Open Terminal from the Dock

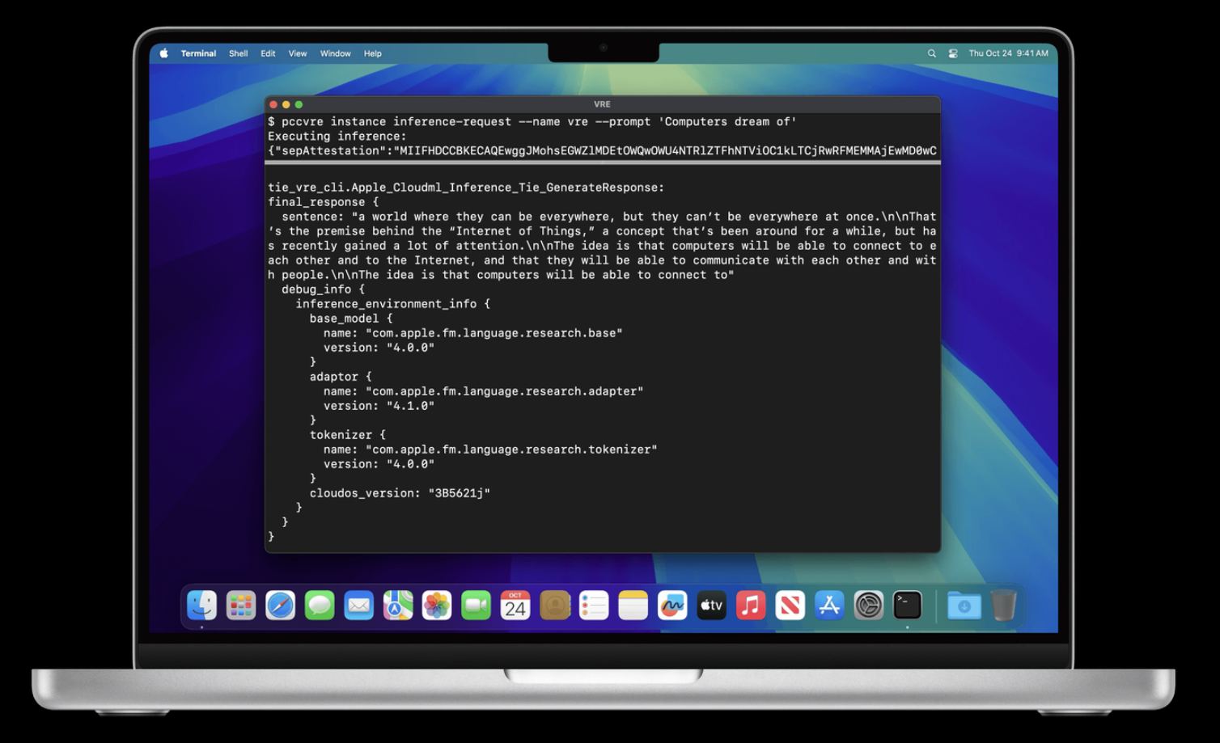(908, 605)
